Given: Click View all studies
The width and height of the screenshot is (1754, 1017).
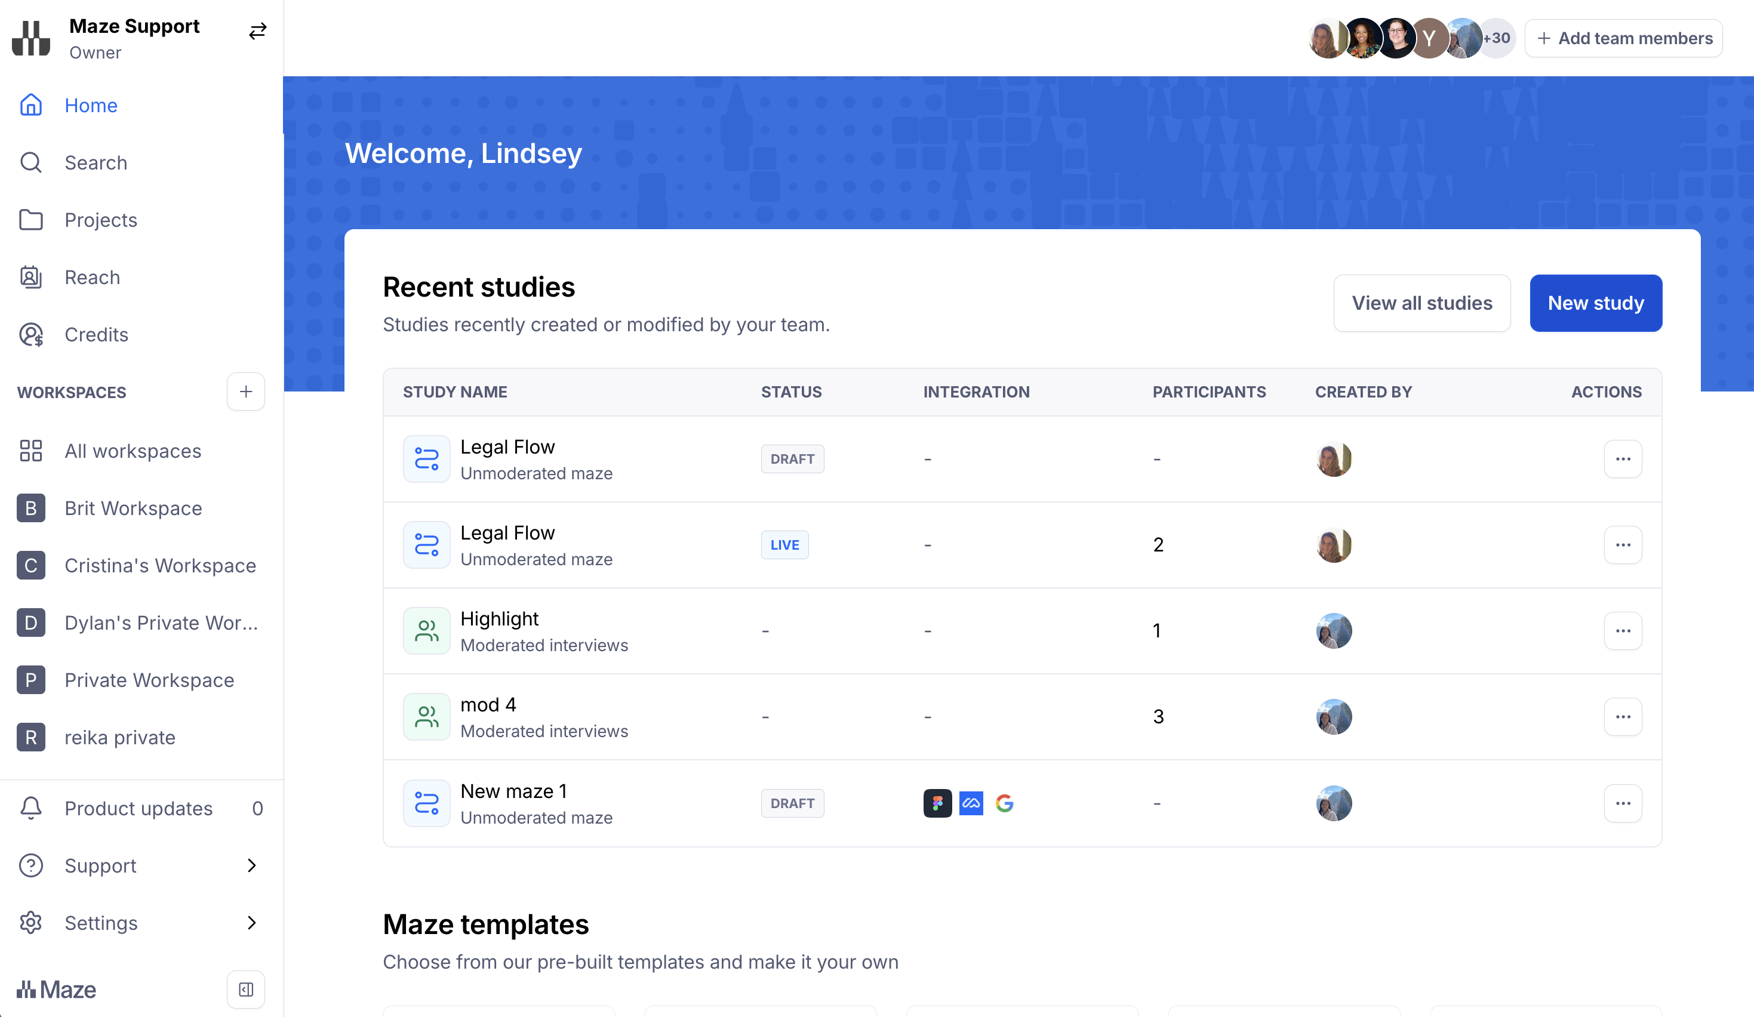Looking at the screenshot, I should pos(1421,303).
